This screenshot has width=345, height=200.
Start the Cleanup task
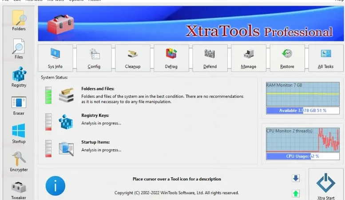(133, 58)
